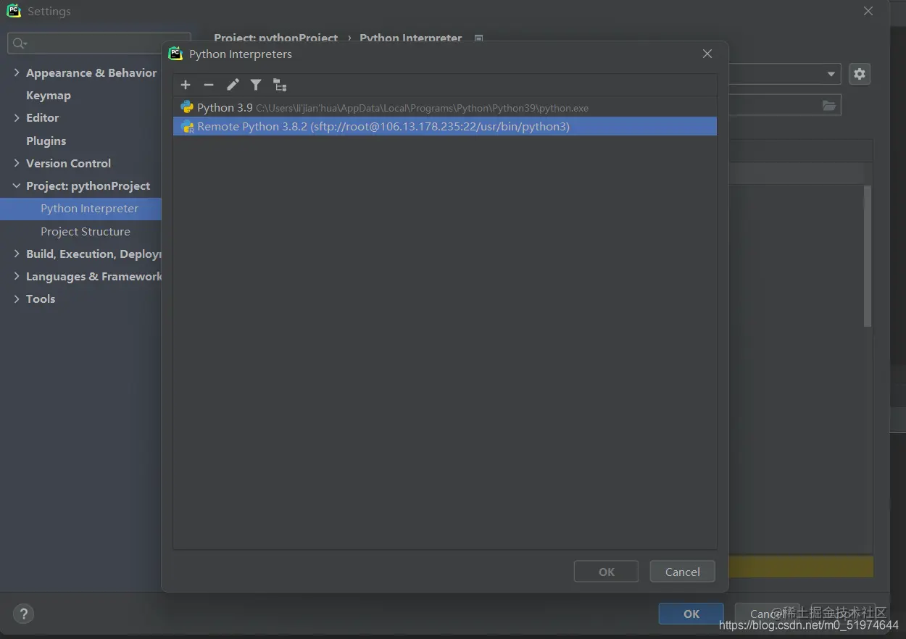Filter the interpreter list with the funnel icon
This screenshot has width=906, height=639.
point(256,85)
